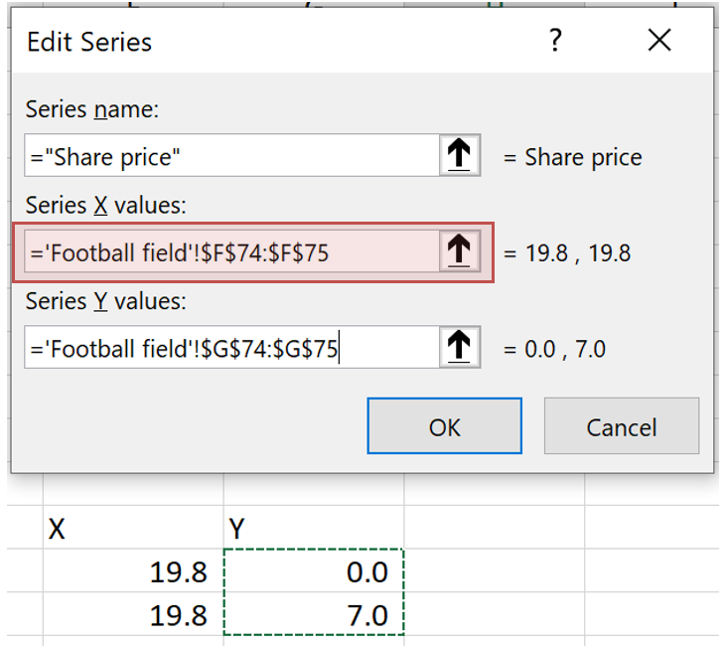
Task: Select the cell containing 0.0
Action: [314, 571]
